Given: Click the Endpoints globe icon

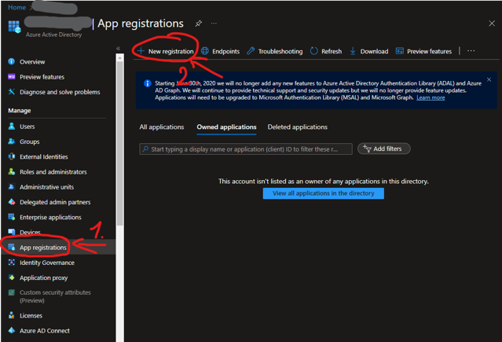Looking at the screenshot, I should pyautogui.click(x=205, y=51).
